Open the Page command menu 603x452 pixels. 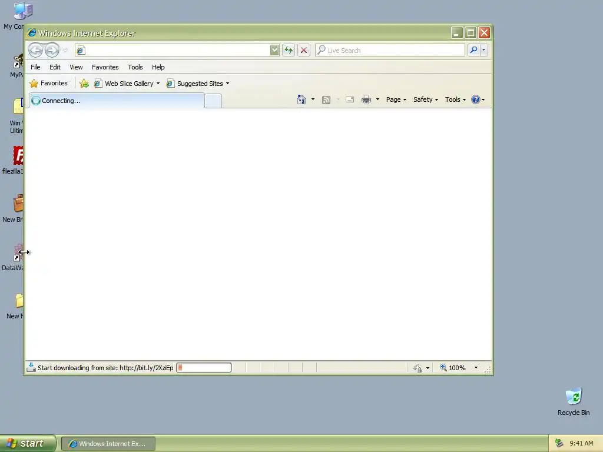(x=396, y=99)
